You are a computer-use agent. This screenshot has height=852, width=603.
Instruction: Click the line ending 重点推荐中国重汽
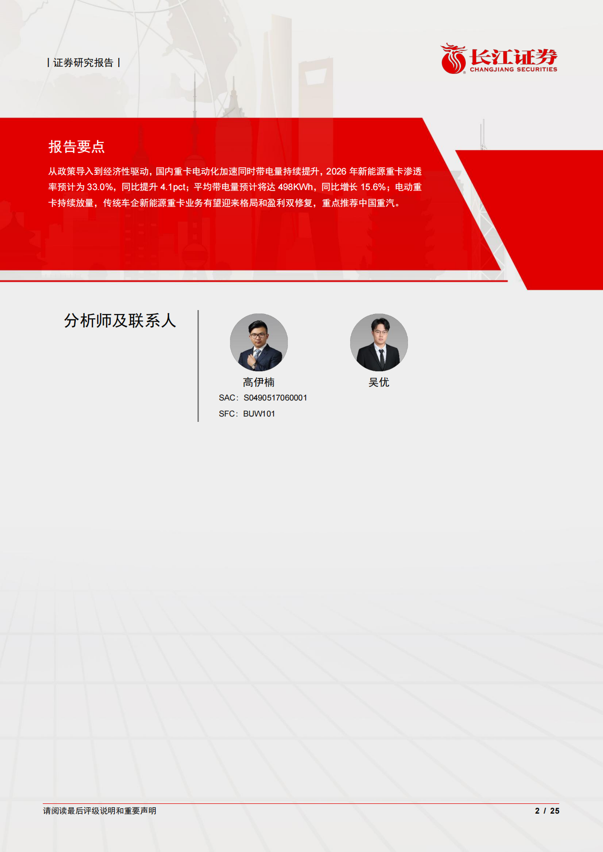225,203
